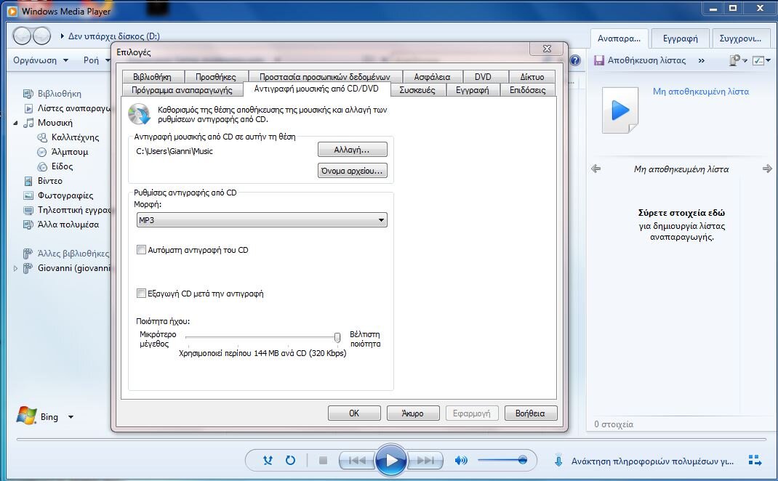This screenshot has height=481, width=778.
Task: Click the Μη αποθηκευμένη λίστα link
Action: pos(701,92)
